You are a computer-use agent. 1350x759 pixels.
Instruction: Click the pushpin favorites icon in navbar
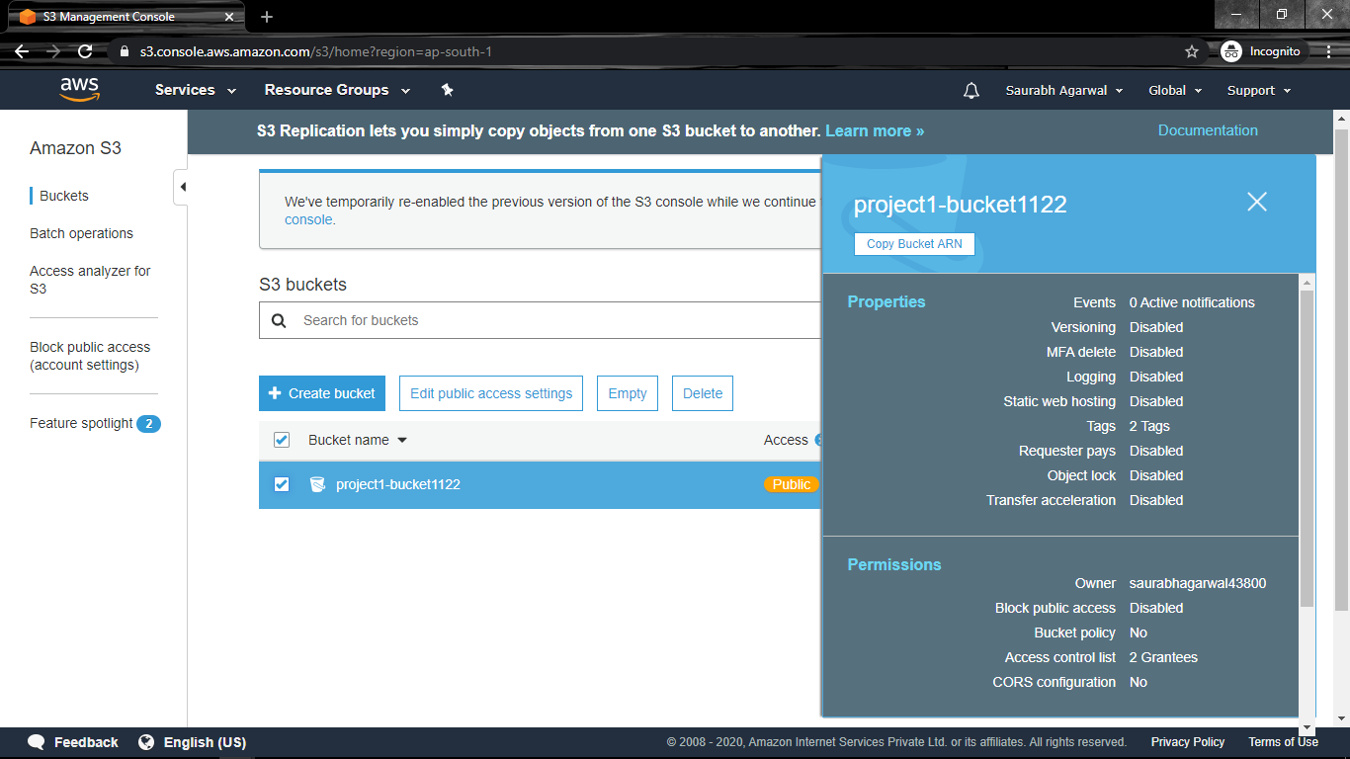tap(447, 89)
